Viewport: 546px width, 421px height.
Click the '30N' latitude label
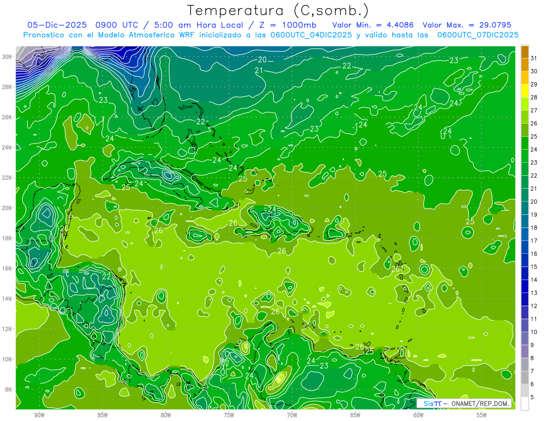7,57
